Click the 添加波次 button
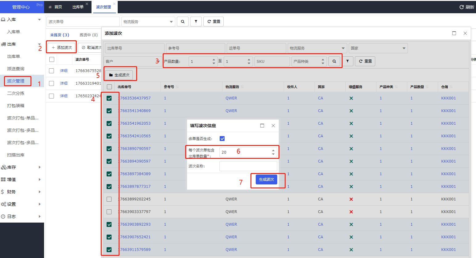This screenshot has height=258, width=476. coord(62,47)
